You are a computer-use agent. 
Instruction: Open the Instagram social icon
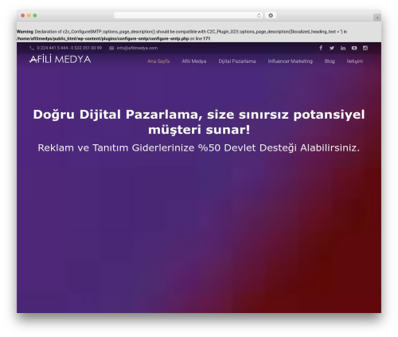click(365, 48)
